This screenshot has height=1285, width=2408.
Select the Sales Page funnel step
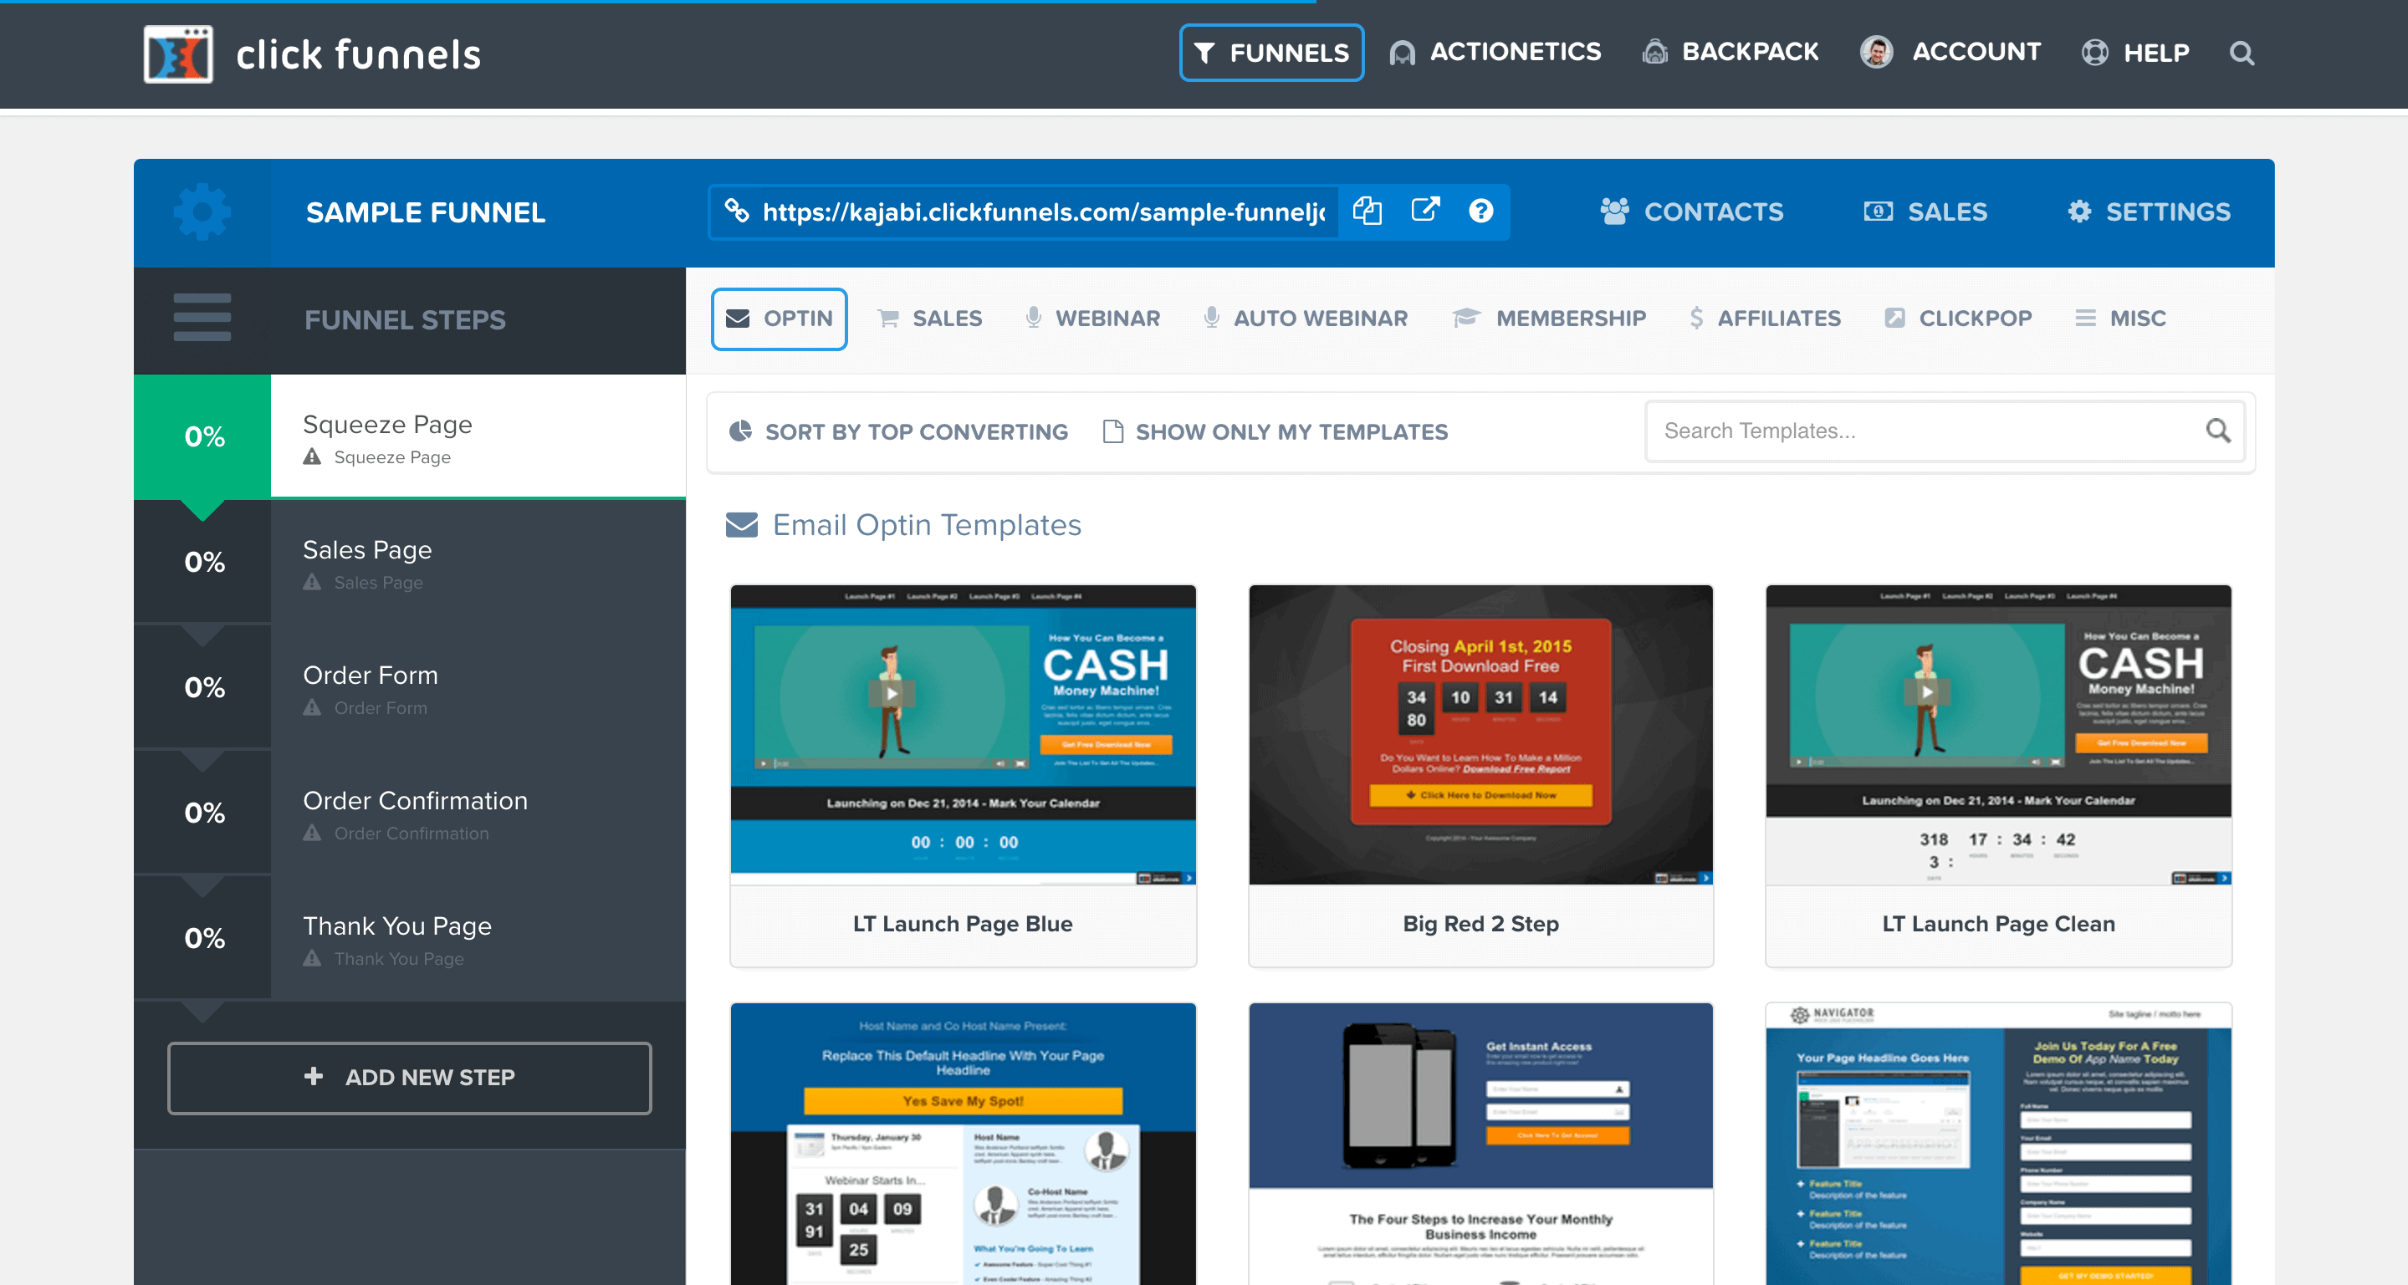(x=410, y=562)
